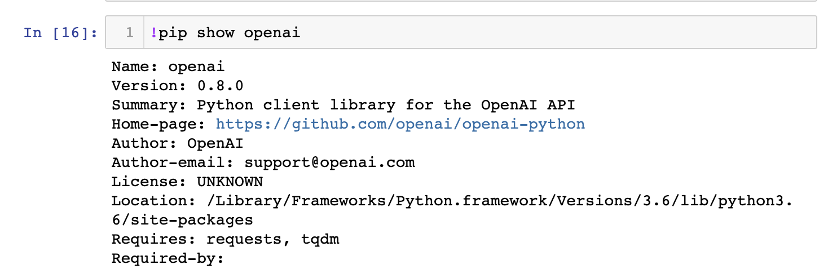Open the openai-python GitHub link

[x=400, y=124]
